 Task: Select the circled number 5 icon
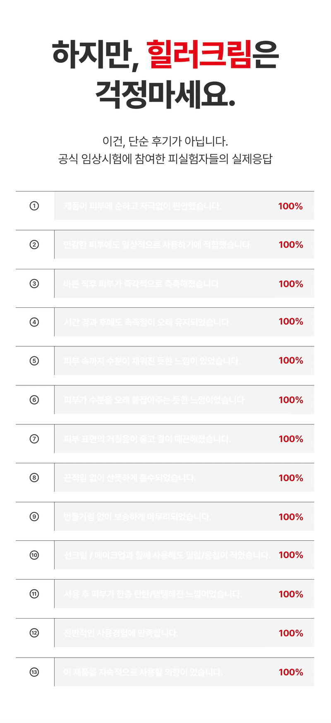tap(34, 361)
